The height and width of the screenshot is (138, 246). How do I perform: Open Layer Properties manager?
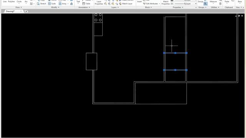99,3
